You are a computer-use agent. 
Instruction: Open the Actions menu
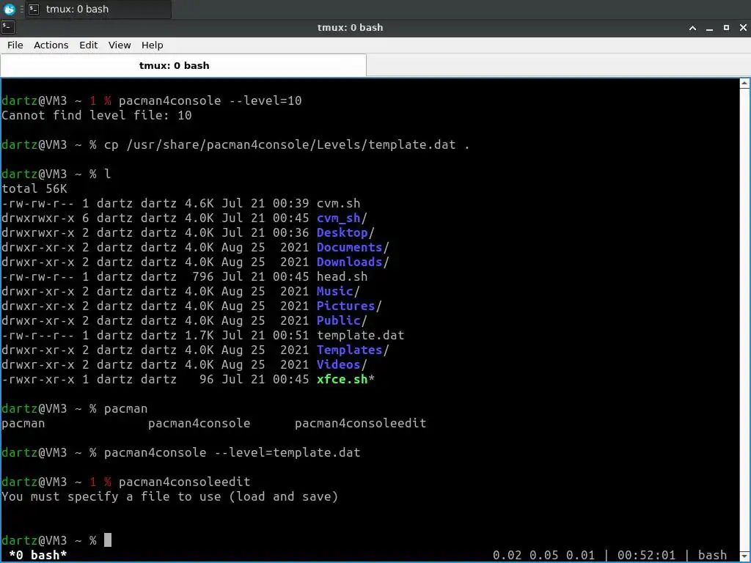(x=51, y=45)
